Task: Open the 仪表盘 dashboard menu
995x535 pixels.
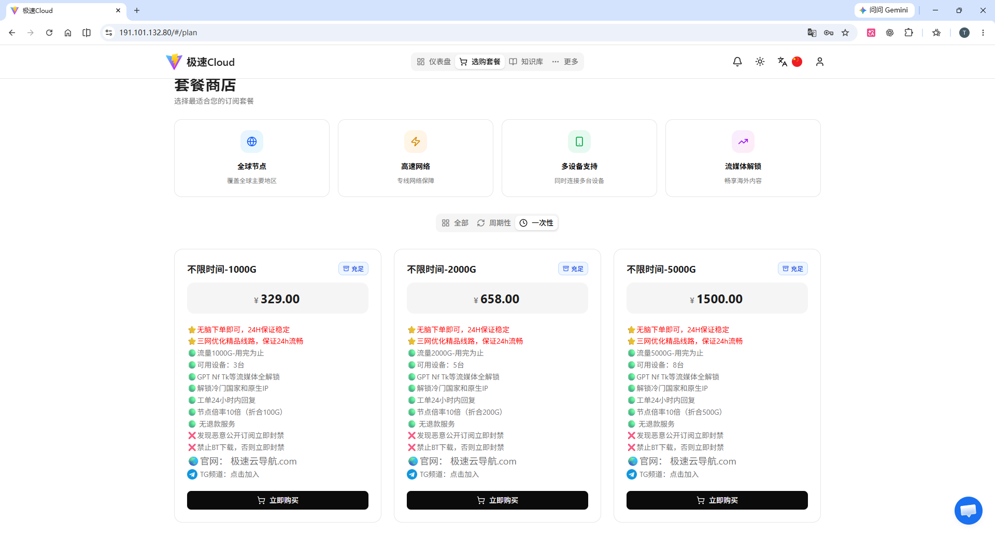Action: click(x=434, y=62)
